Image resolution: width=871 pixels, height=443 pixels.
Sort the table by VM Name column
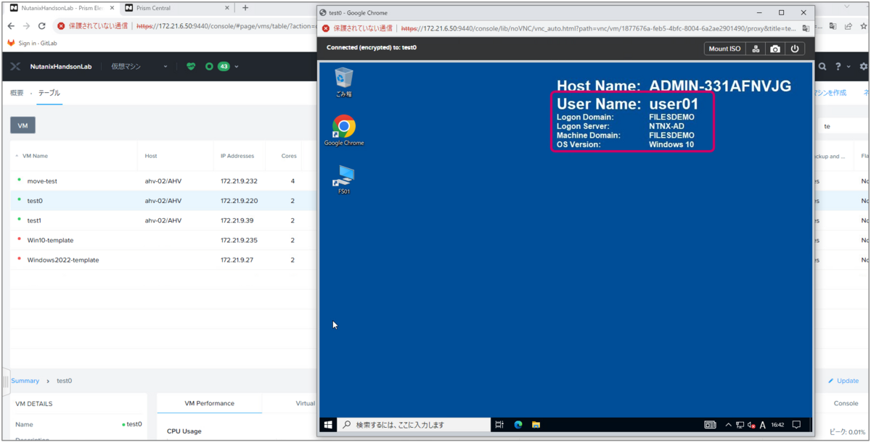click(35, 156)
